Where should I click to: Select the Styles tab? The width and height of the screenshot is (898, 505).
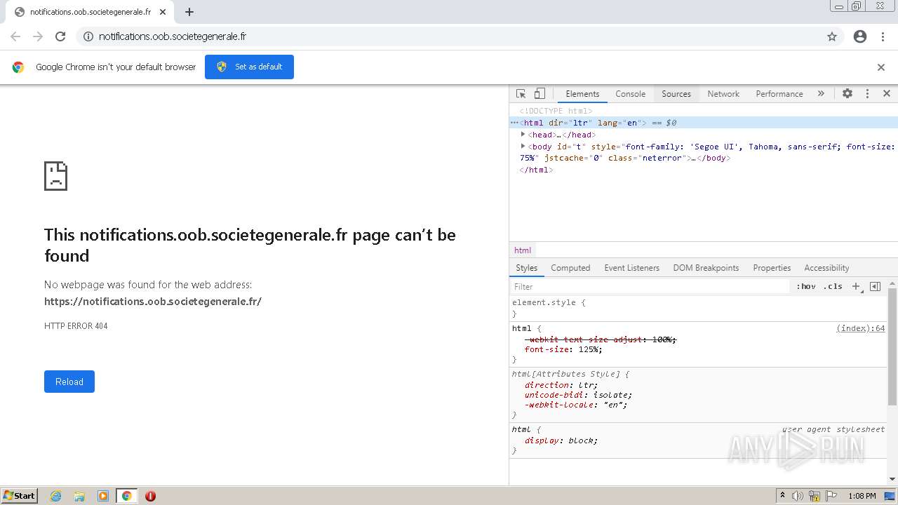[526, 268]
